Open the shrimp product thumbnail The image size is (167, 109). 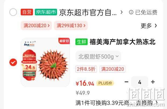pos(45,62)
